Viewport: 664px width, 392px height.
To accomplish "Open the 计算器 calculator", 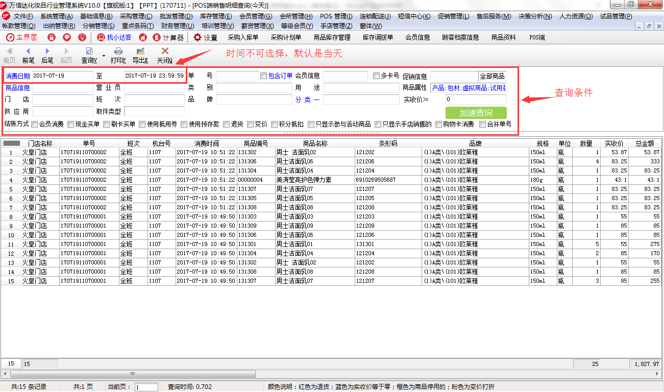I will pyautogui.click(x=169, y=37).
